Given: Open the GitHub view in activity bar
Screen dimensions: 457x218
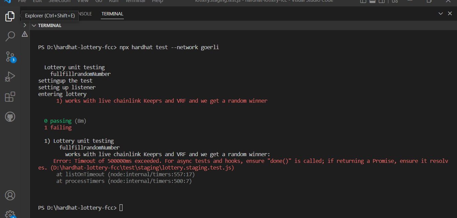Looking at the screenshot, I should (10, 117).
